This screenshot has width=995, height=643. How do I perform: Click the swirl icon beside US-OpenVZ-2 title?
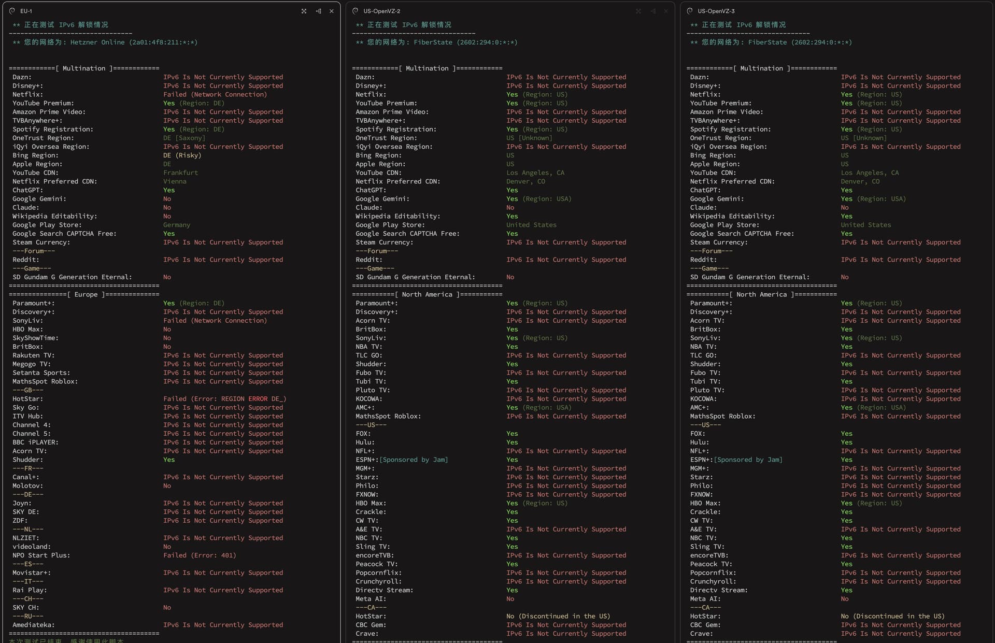355,11
